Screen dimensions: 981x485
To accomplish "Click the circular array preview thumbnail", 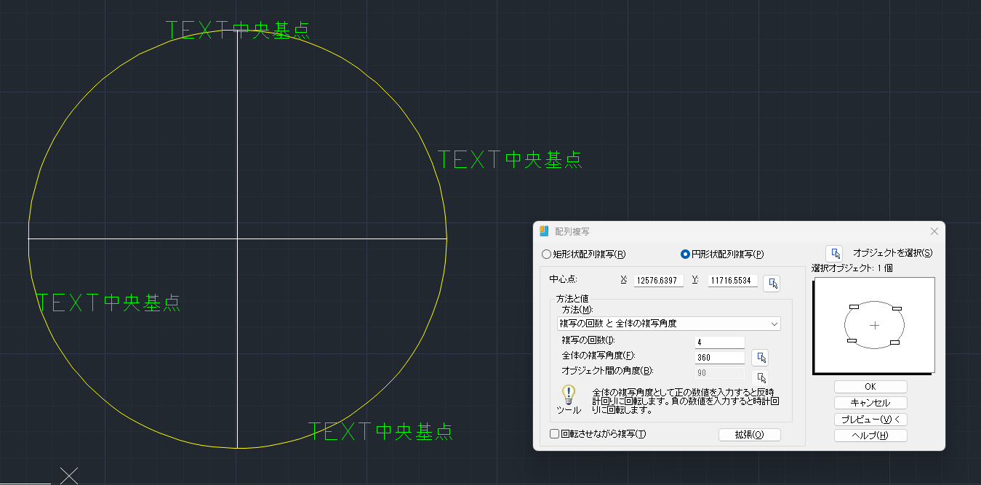I will (x=873, y=326).
